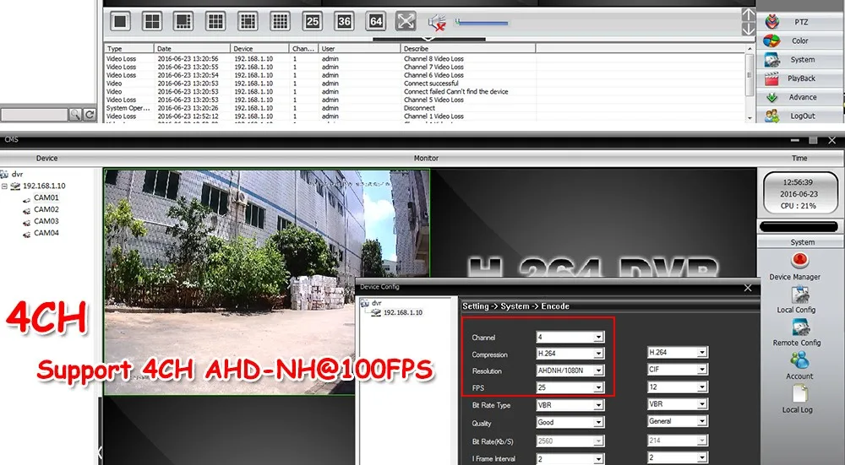Viewport: 845px width, 465px height.
Task: Select the 'Channel 8 Video Loss' log entry
Action: 426,59
